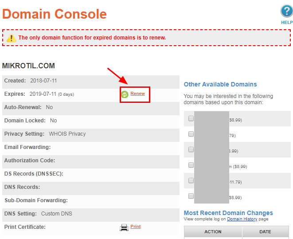Click the green Renew circular arrows icon
The image size is (293, 239).
(125, 94)
